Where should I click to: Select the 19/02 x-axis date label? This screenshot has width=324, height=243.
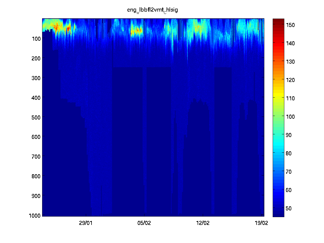[x=261, y=223]
